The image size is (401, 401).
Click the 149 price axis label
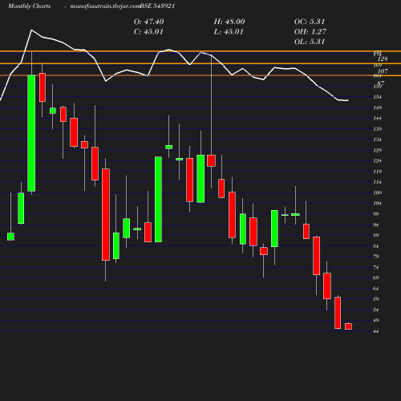tap(377, 108)
